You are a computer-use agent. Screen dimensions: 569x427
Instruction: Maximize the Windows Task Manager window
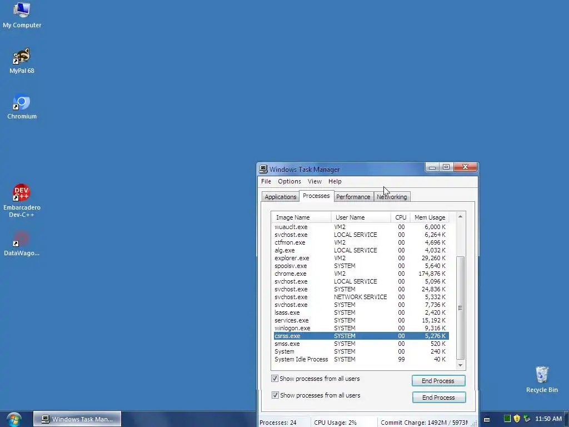(x=446, y=167)
